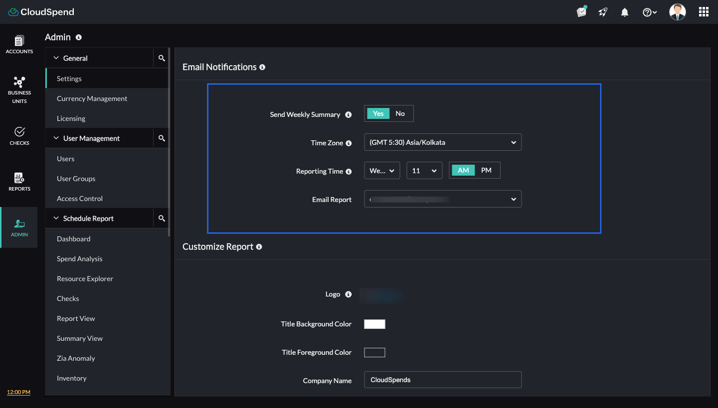Open Currency Management menu item
The width and height of the screenshot is (718, 408).
92,99
